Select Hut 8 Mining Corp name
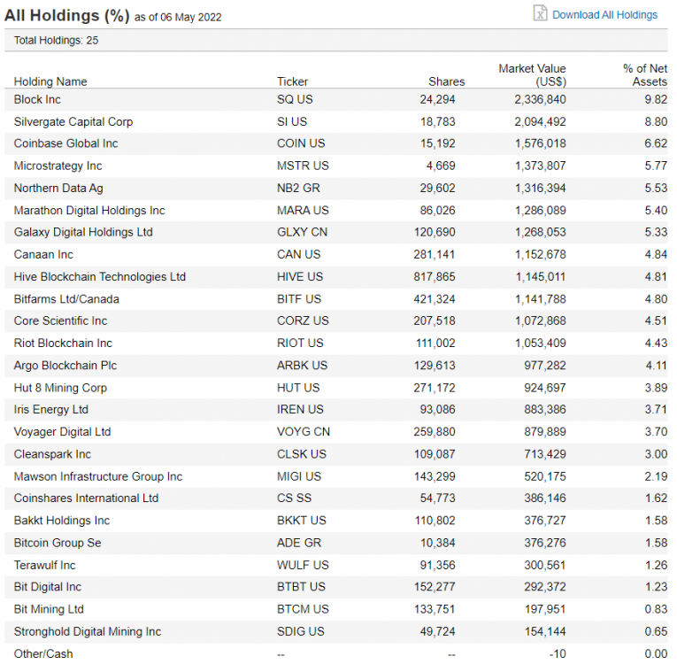The width and height of the screenshot is (677, 664). pyautogui.click(x=60, y=389)
